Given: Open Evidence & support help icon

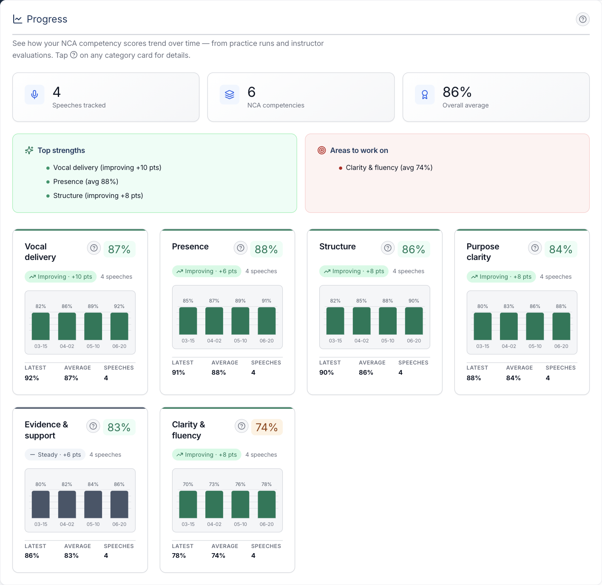Looking at the screenshot, I should point(93,426).
